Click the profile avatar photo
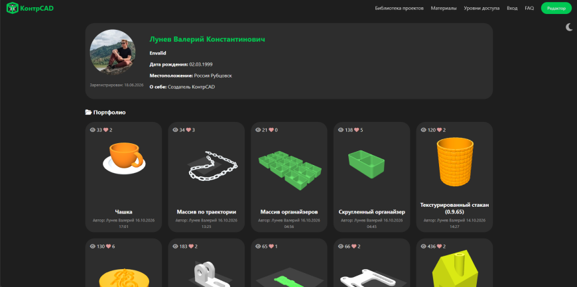This screenshot has height=287, width=577. click(x=113, y=52)
